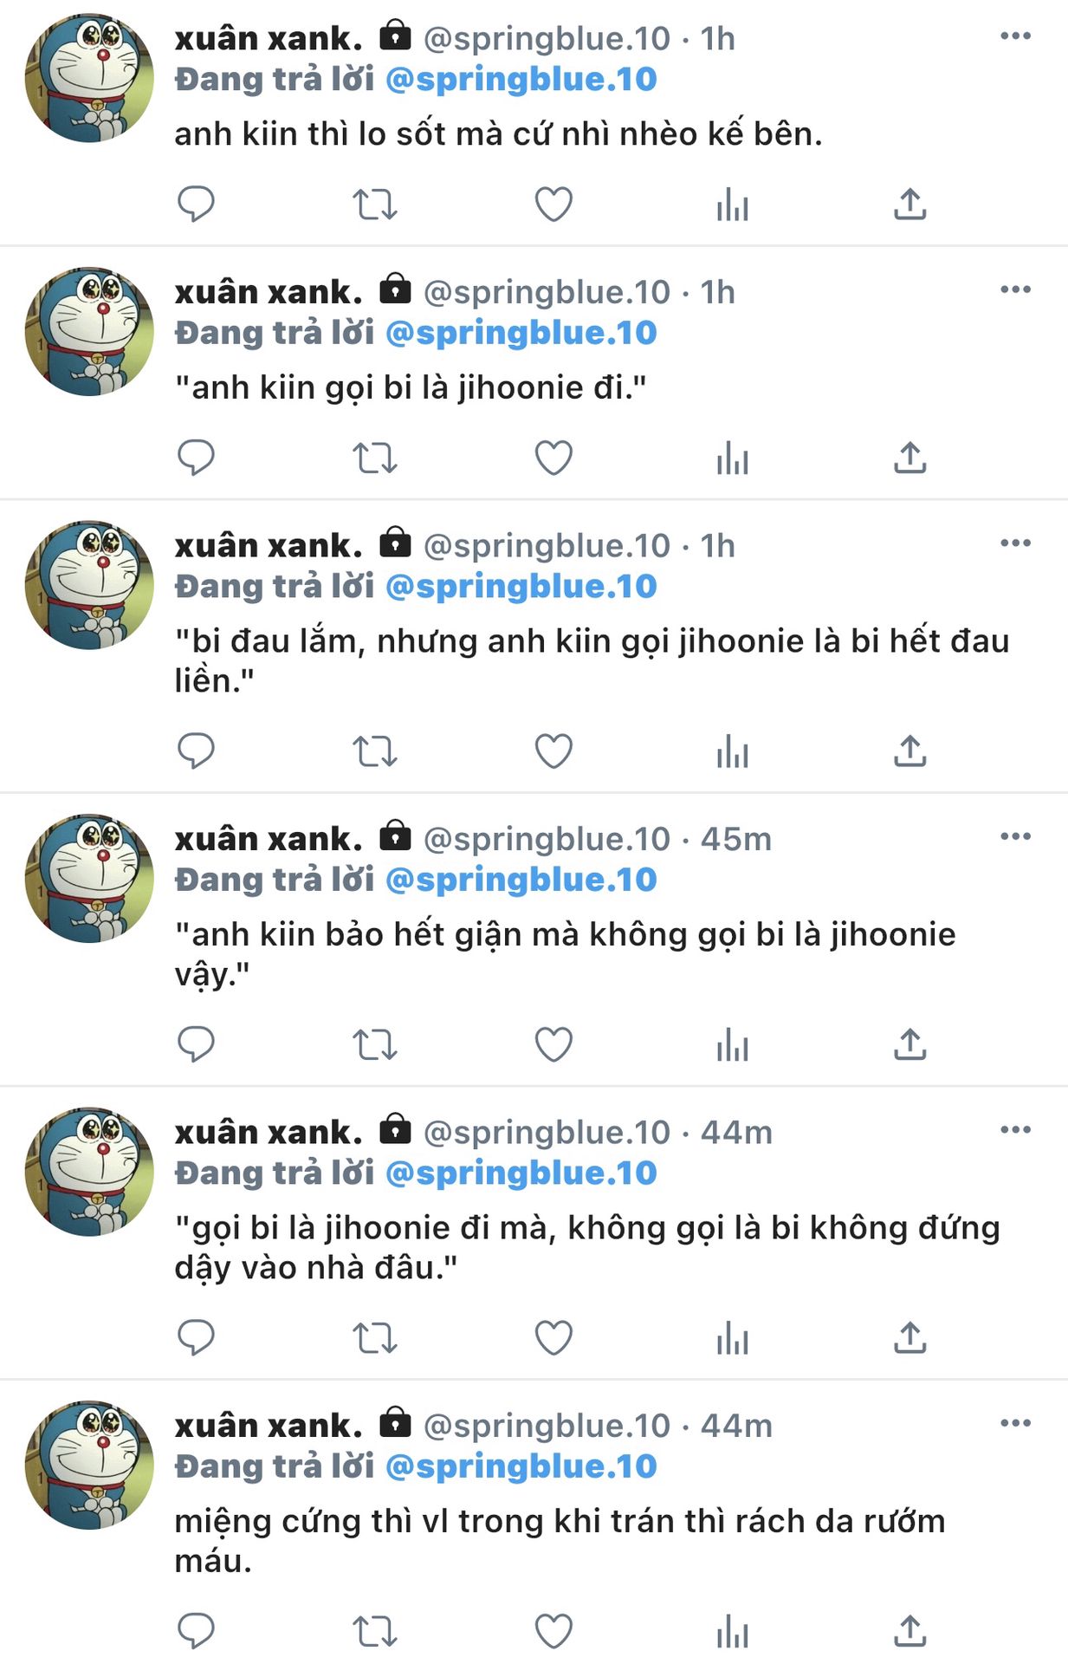Open three-dot menu on the 45m tweet
Viewport: 1068px width, 1664px height.
pyautogui.click(x=1015, y=836)
